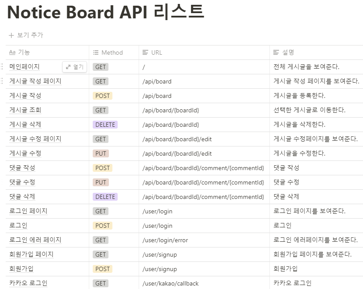Click the Aa icon on the 기능 column
Image resolution: width=363 pixels, height=289 pixels.
(x=12, y=52)
